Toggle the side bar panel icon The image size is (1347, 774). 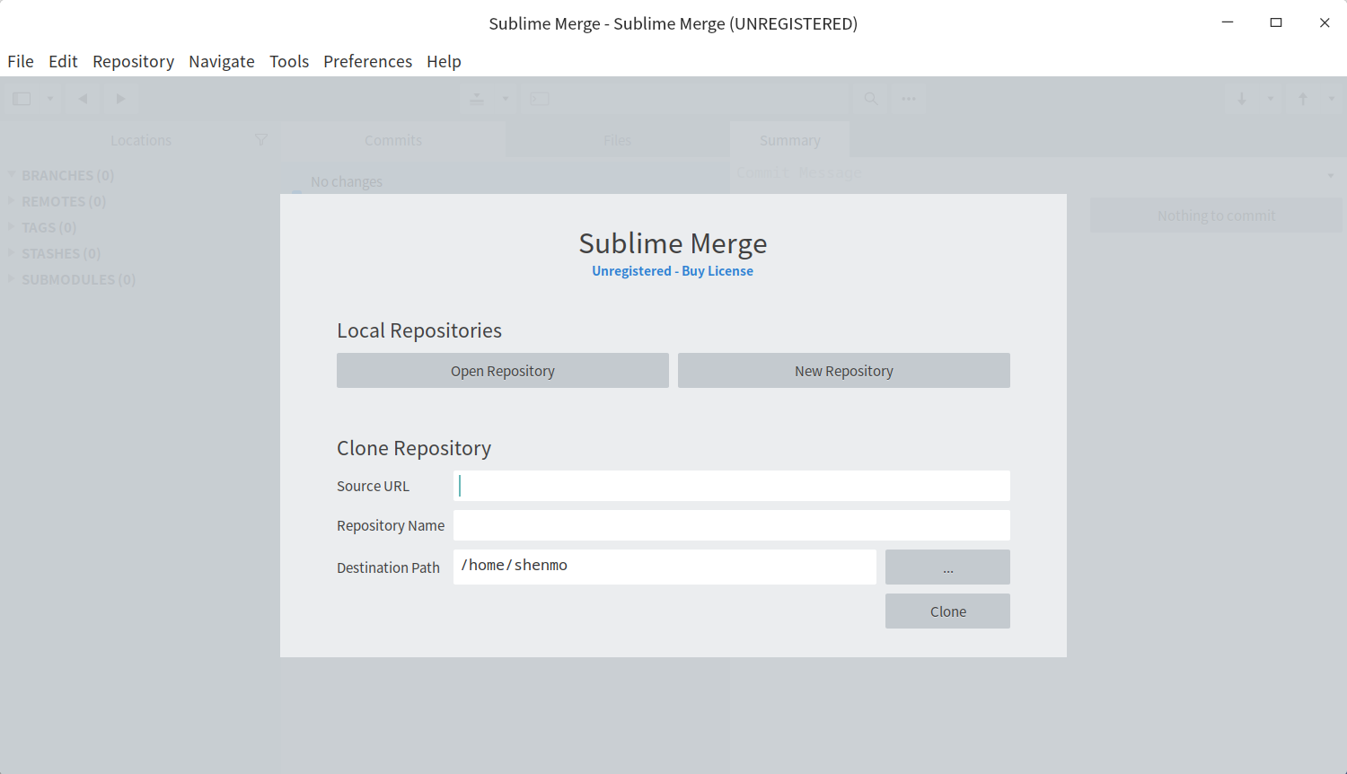coord(22,99)
